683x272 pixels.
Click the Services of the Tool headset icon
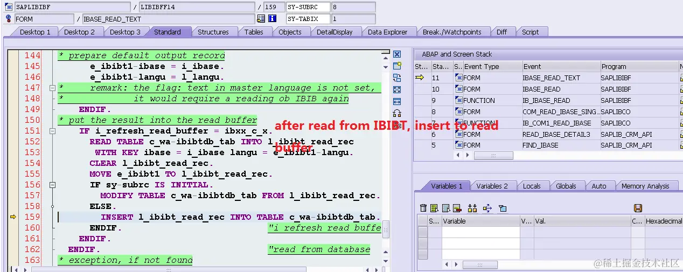[397, 114]
